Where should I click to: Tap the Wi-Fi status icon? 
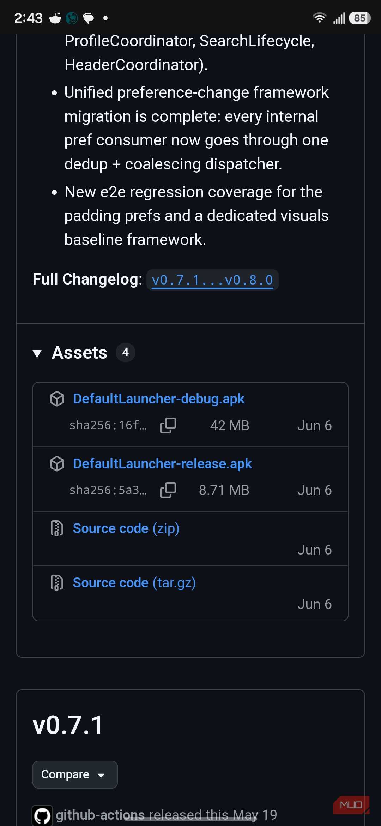tap(320, 18)
